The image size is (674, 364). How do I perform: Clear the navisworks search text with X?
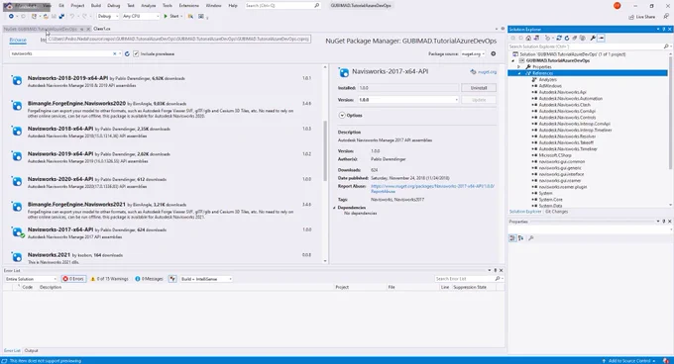pos(115,54)
